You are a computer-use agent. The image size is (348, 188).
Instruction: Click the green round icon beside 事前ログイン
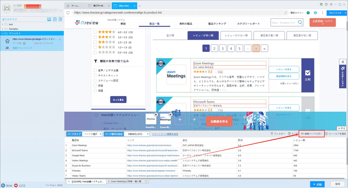tap(308, 13)
